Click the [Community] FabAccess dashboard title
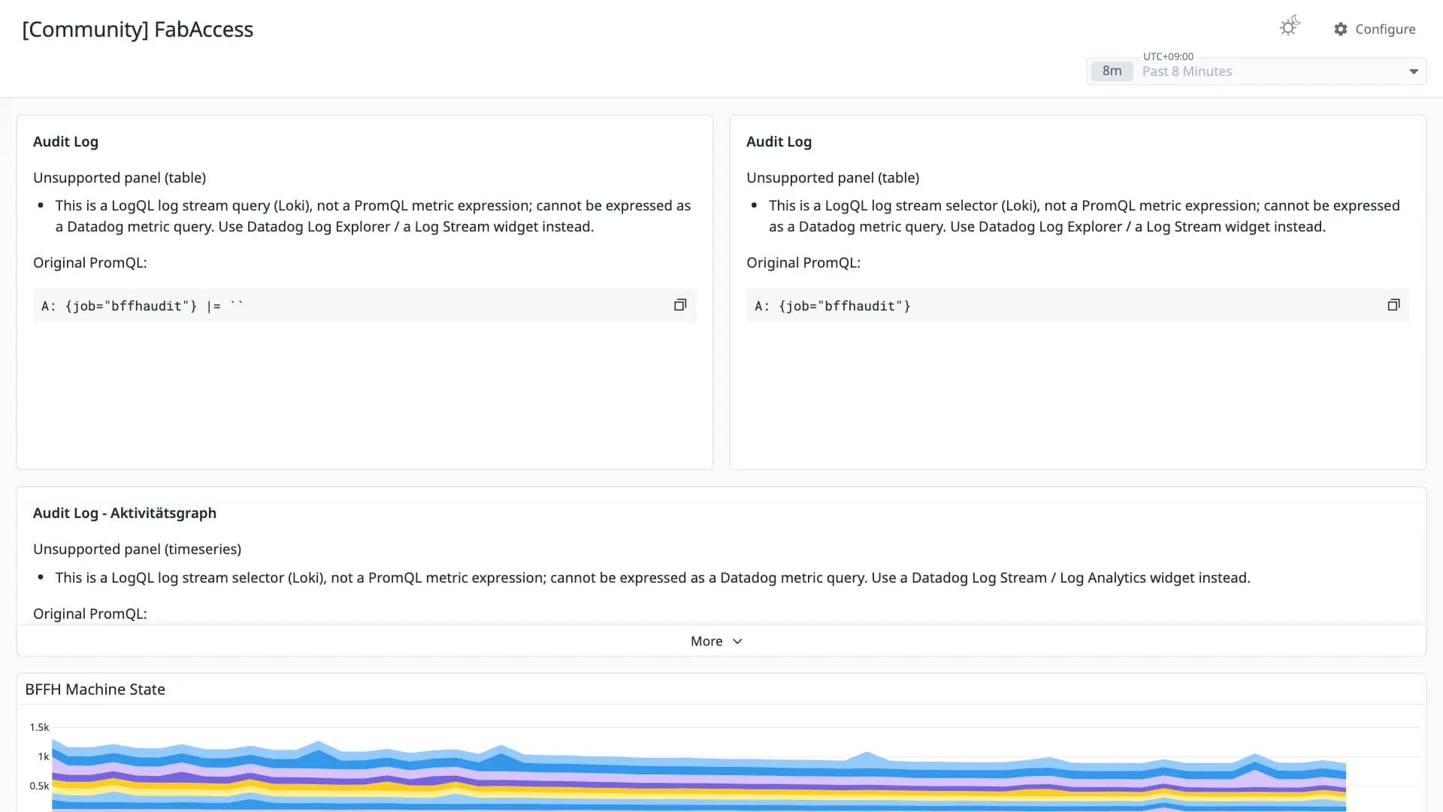This screenshot has width=1443, height=812. pyautogui.click(x=138, y=29)
